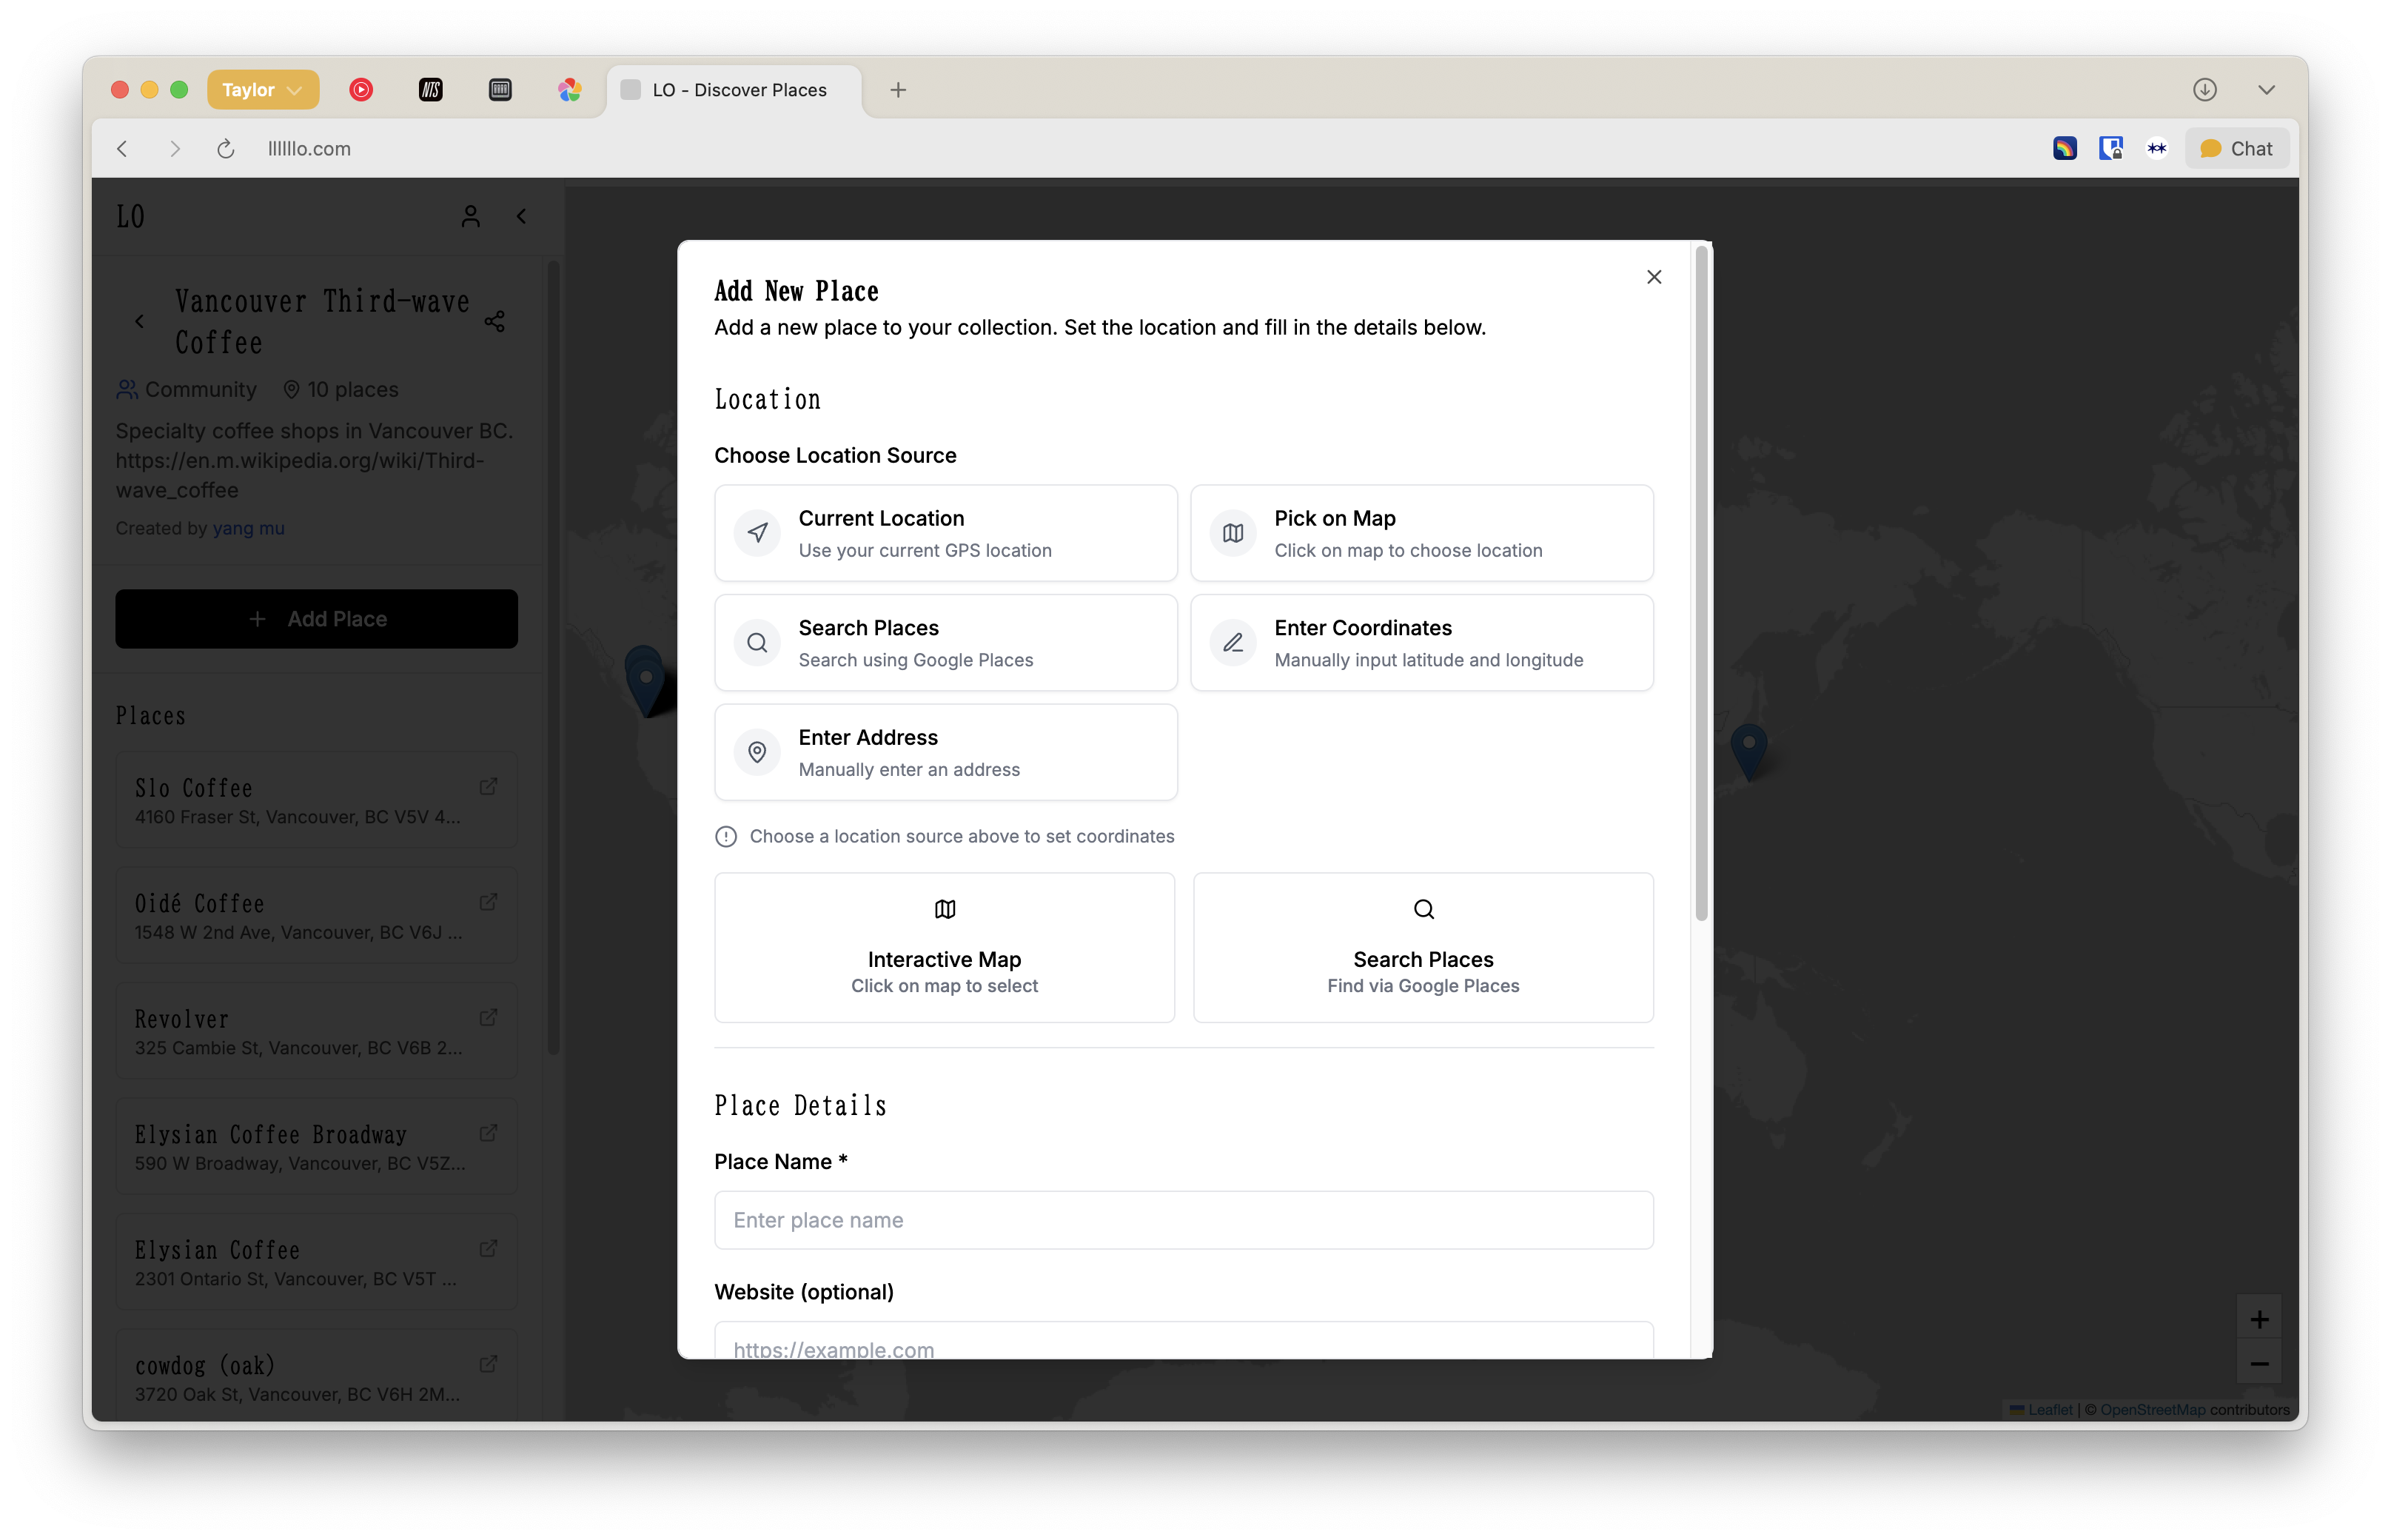Close the Add New Place dialog
2391x1540 pixels.
pos(1653,277)
